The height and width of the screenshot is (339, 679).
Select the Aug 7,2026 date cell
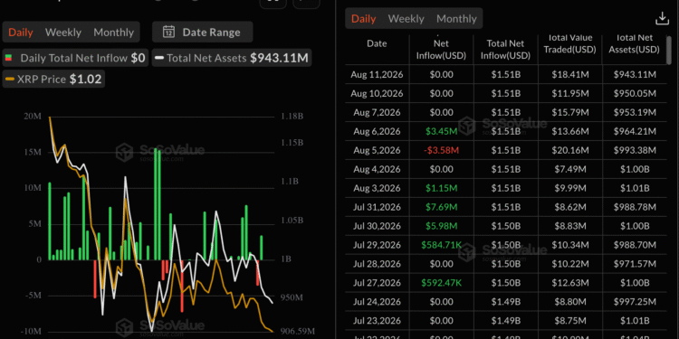point(377,112)
